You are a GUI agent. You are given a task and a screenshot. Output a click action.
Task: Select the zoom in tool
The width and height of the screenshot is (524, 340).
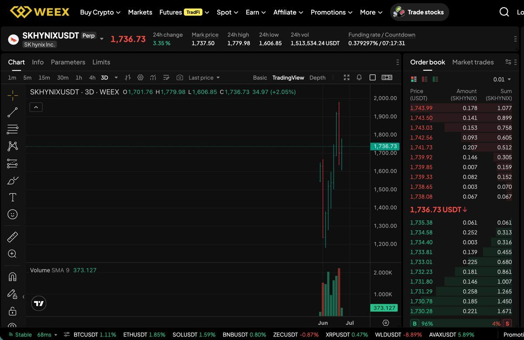(13, 254)
